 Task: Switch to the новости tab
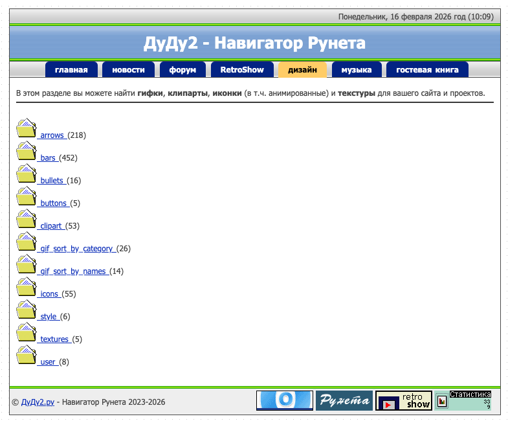[128, 70]
